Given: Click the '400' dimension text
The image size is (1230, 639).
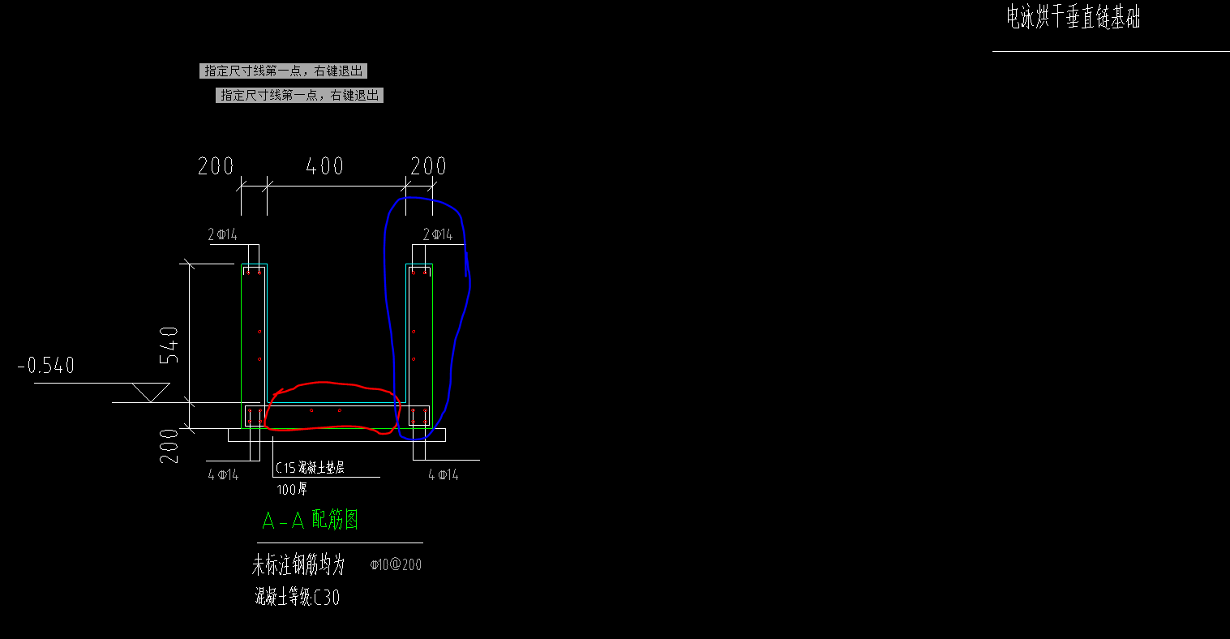Looking at the screenshot, I should click(325, 166).
